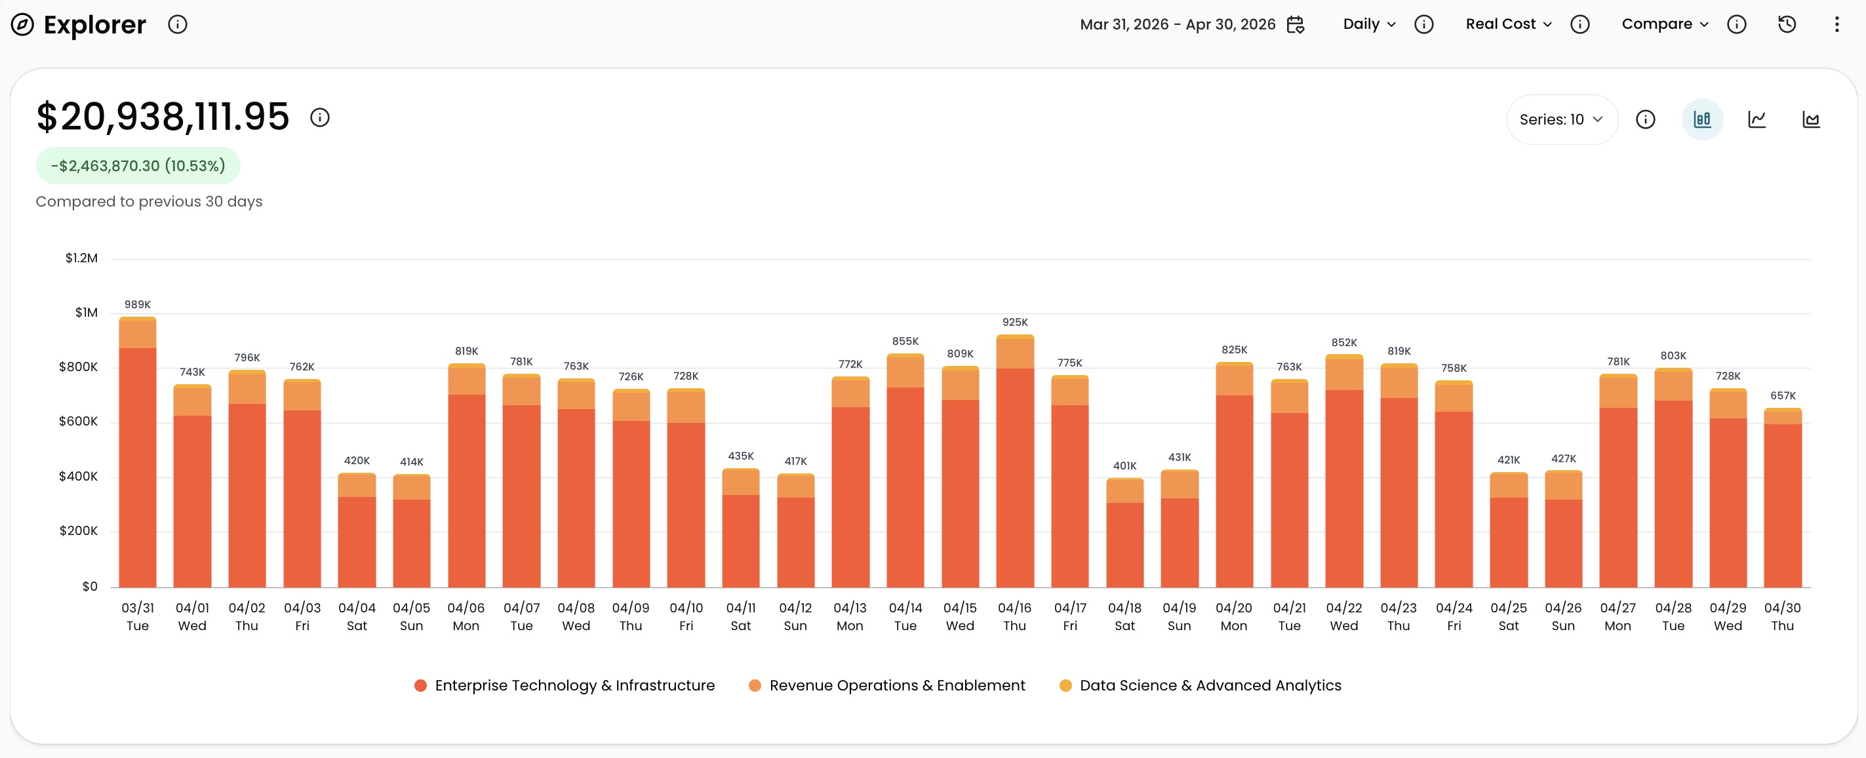Click the 04/22 Wed bar
The width and height of the screenshot is (1866, 758).
point(1345,471)
